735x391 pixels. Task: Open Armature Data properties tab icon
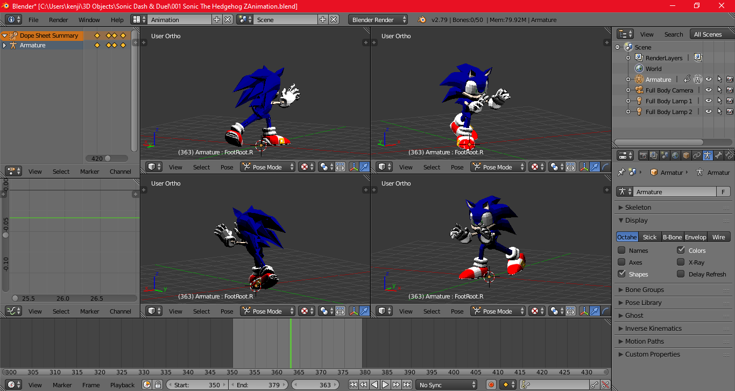707,155
